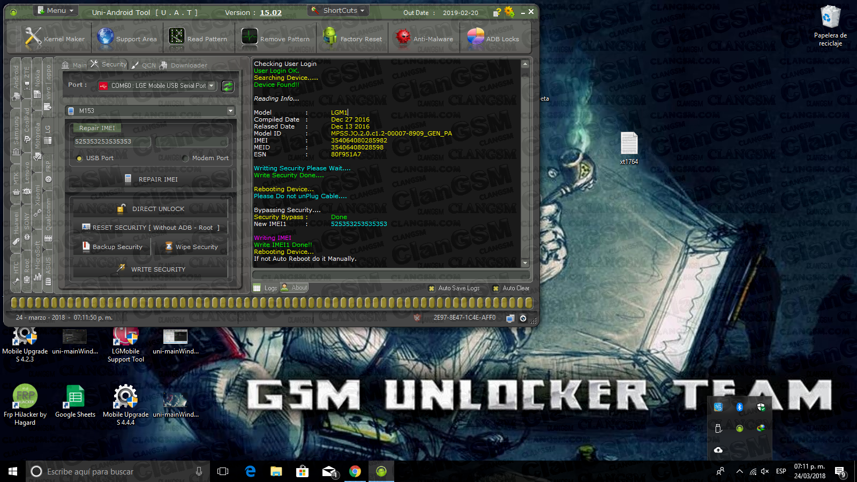
Task: Click Windows Defender shield tray icon
Action: point(761,407)
